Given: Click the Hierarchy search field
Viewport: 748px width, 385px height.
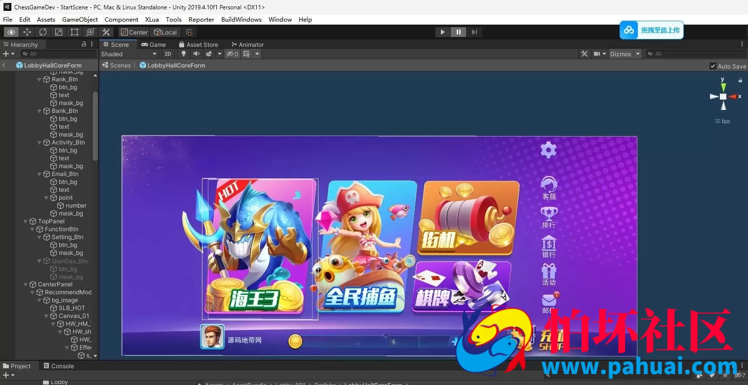Looking at the screenshot, I should click(x=58, y=54).
